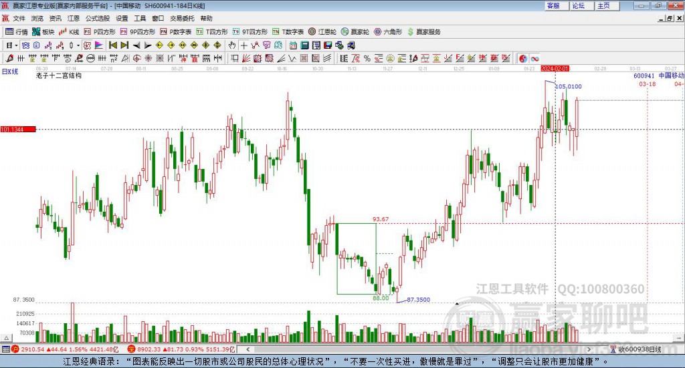
Task: Open the 公式选股 menu
Action: tap(98, 18)
